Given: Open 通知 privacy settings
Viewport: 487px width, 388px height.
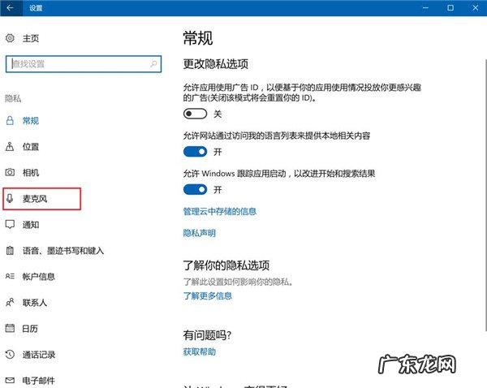Looking at the screenshot, I should click(x=31, y=225).
